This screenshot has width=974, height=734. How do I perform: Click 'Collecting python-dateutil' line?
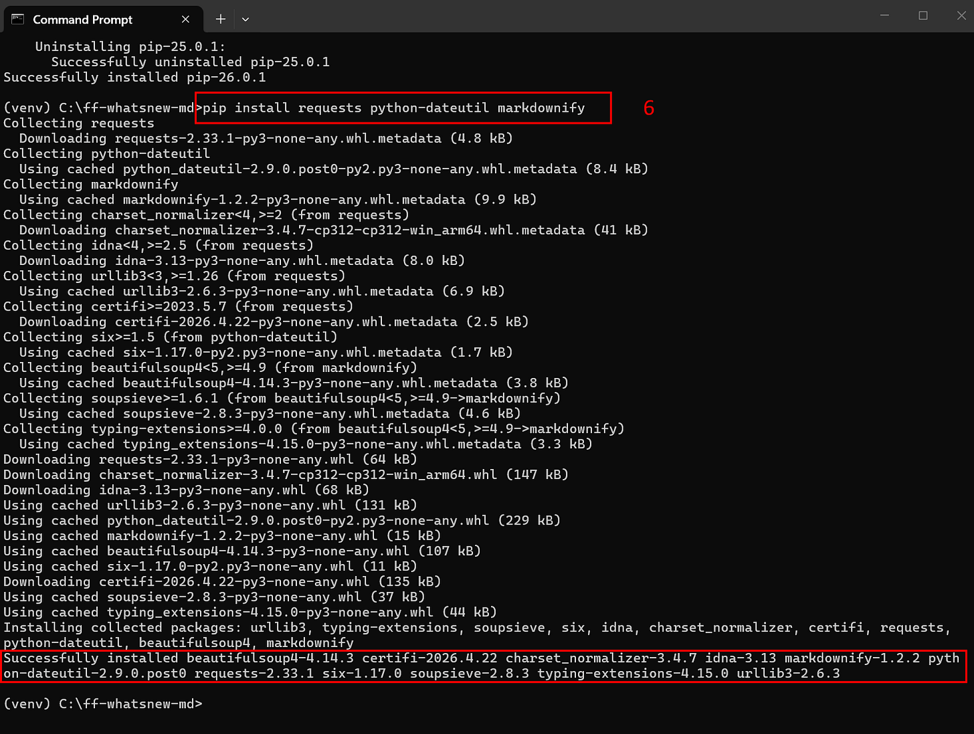(x=106, y=153)
